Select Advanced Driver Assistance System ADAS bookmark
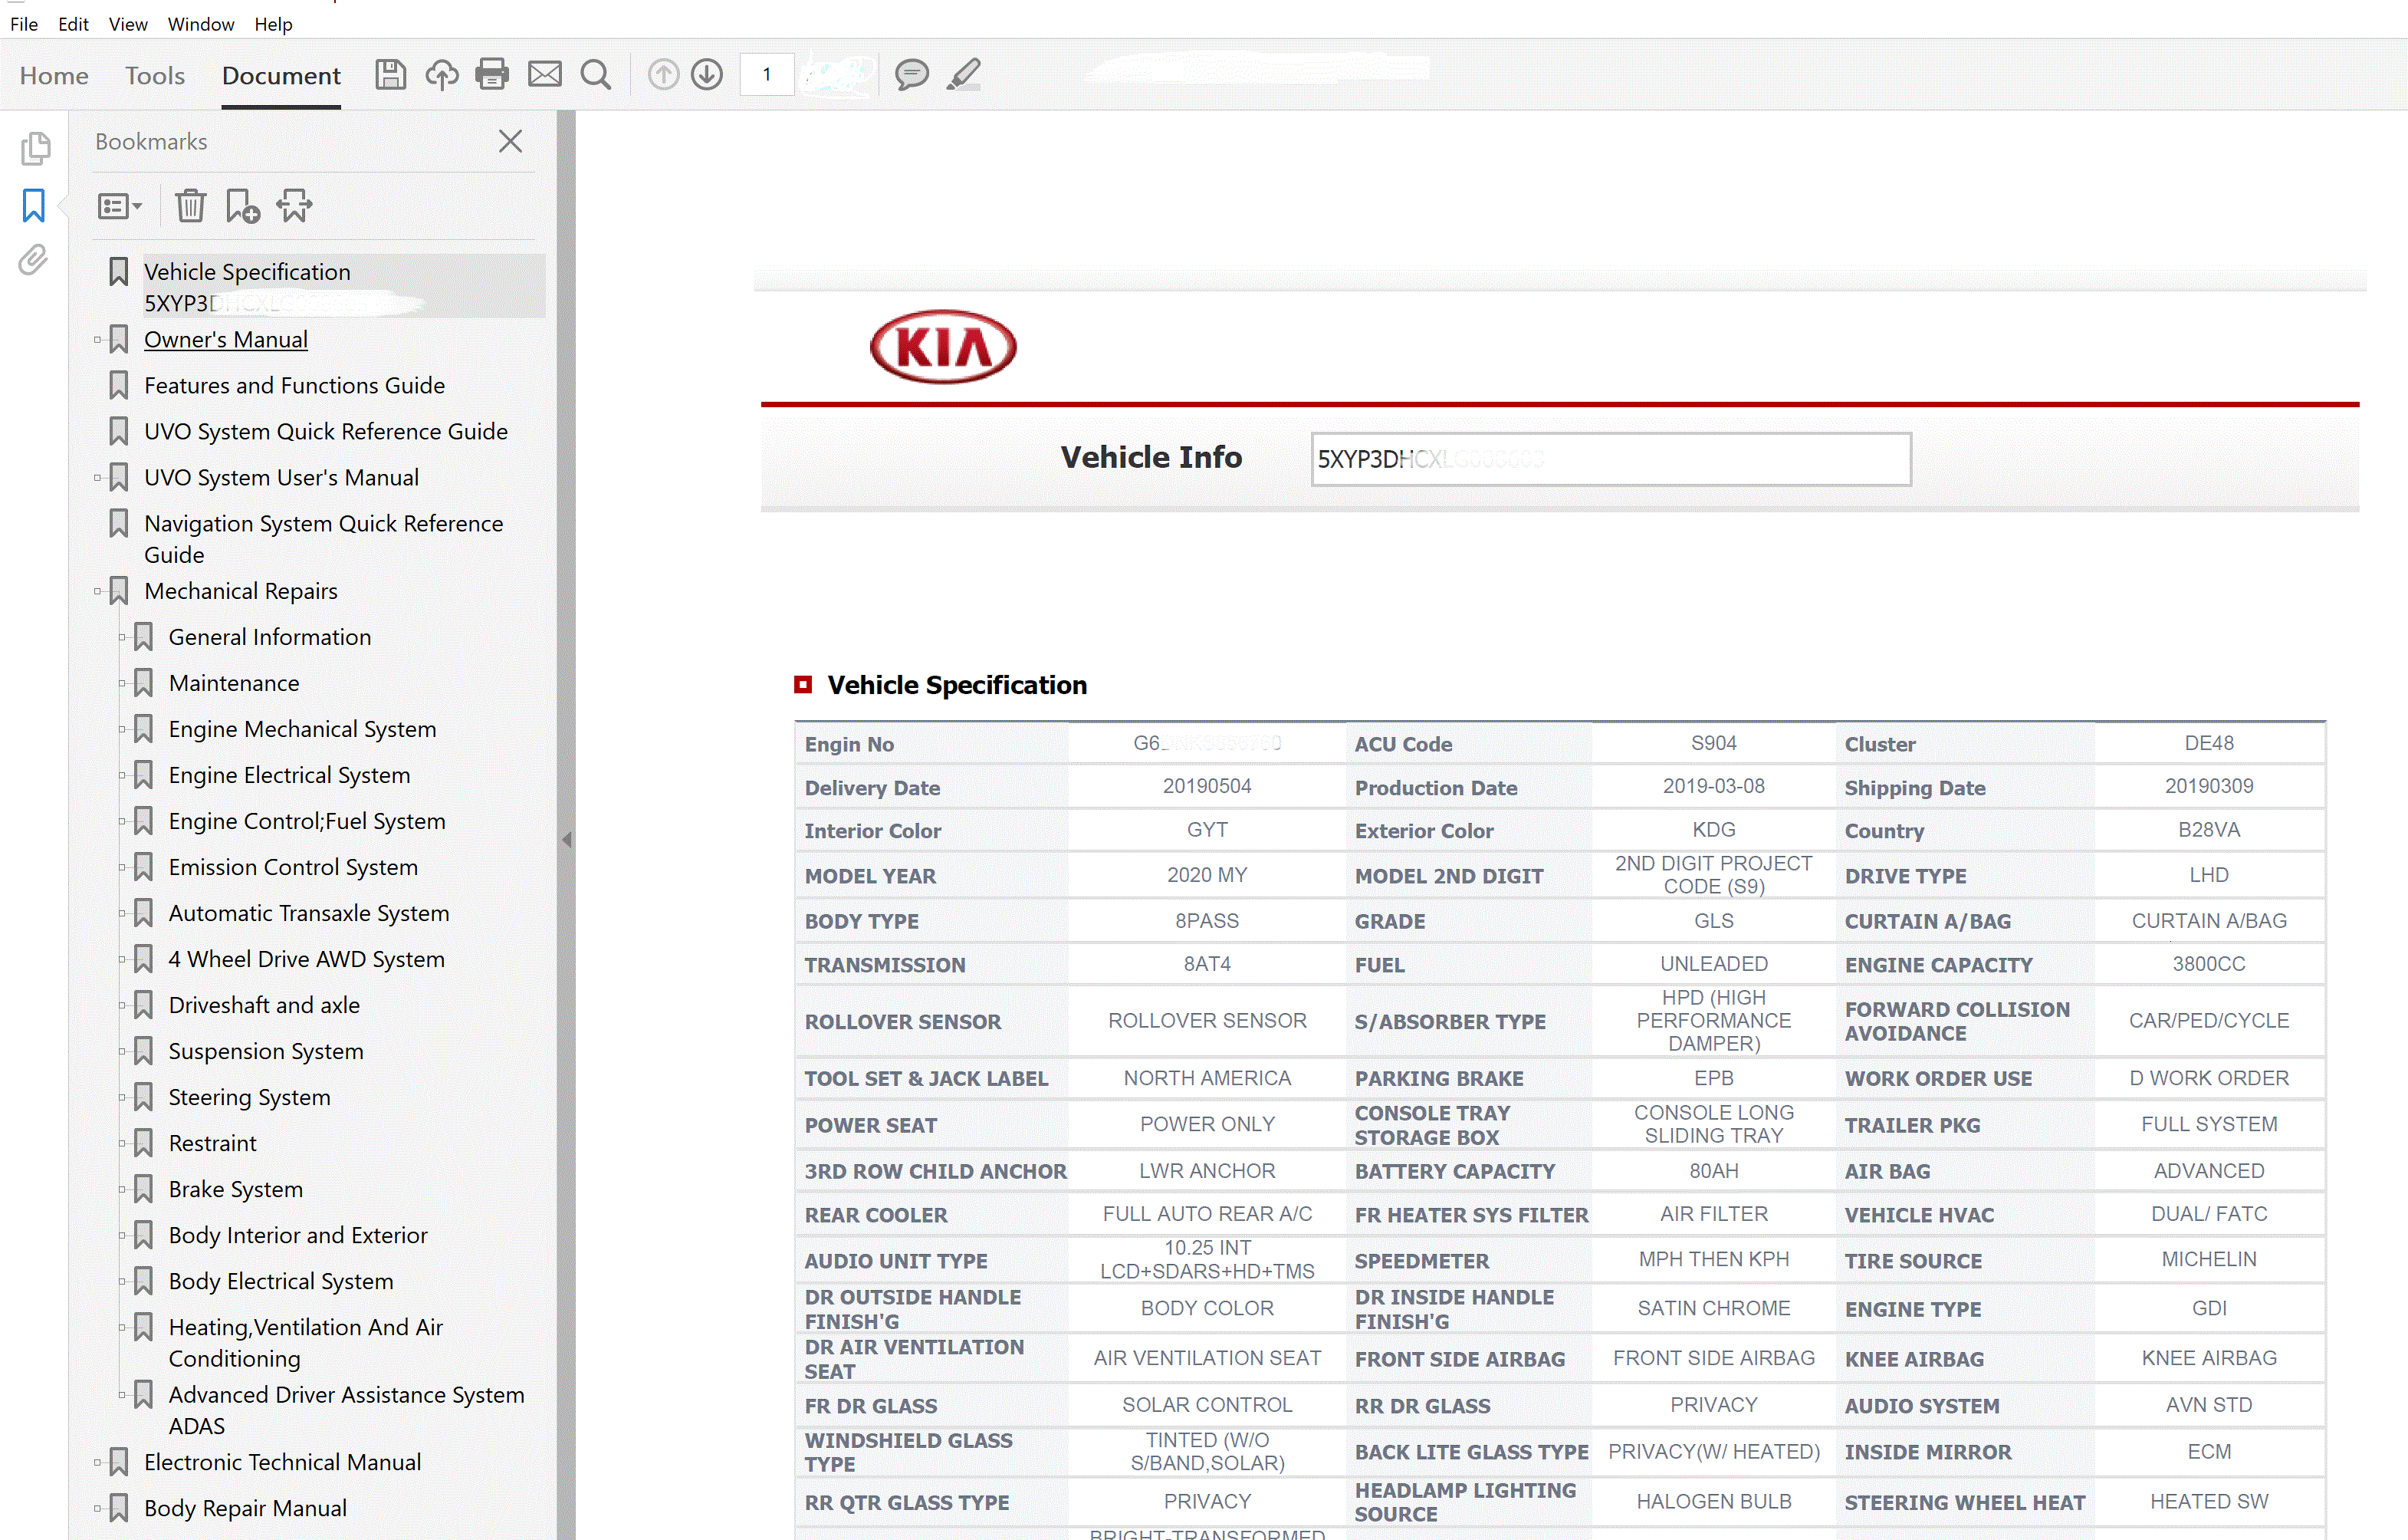 coord(346,1411)
